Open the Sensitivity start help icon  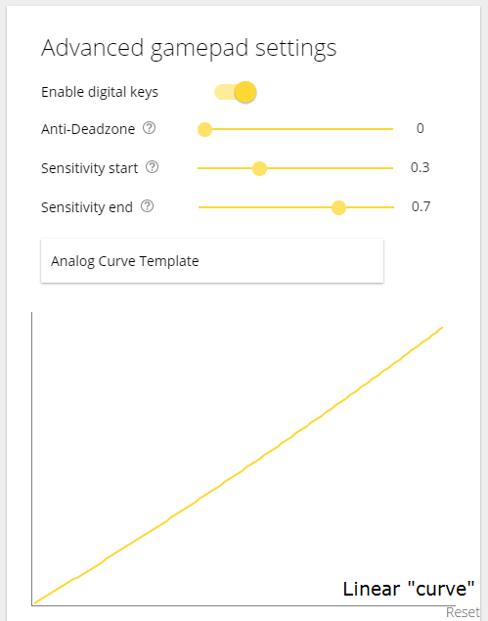(x=153, y=167)
